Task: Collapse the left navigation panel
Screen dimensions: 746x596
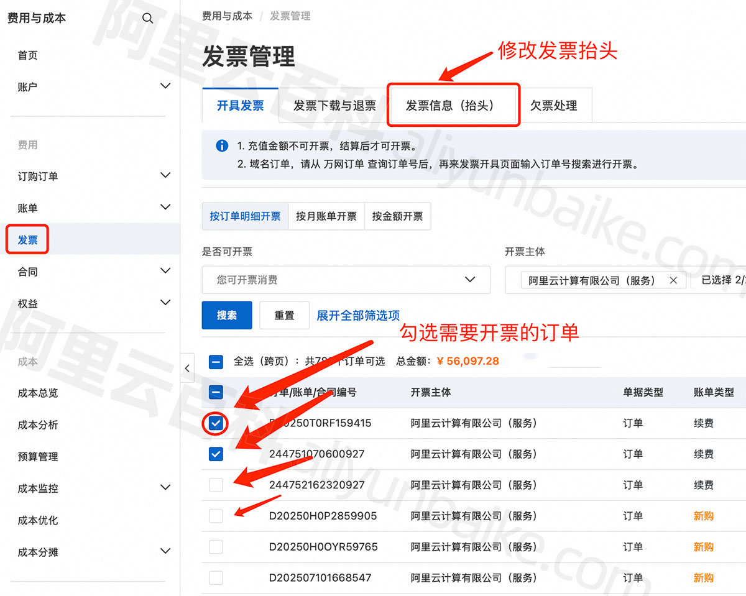Action: pyautogui.click(x=187, y=368)
